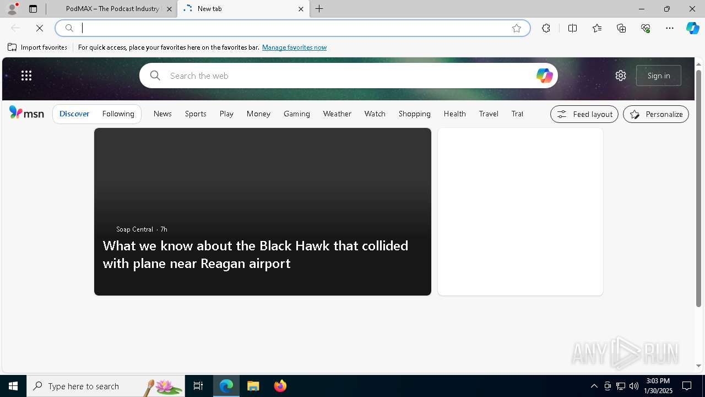The height and width of the screenshot is (397, 705).
Task: Open the Money category
Action: coord(258,114)
